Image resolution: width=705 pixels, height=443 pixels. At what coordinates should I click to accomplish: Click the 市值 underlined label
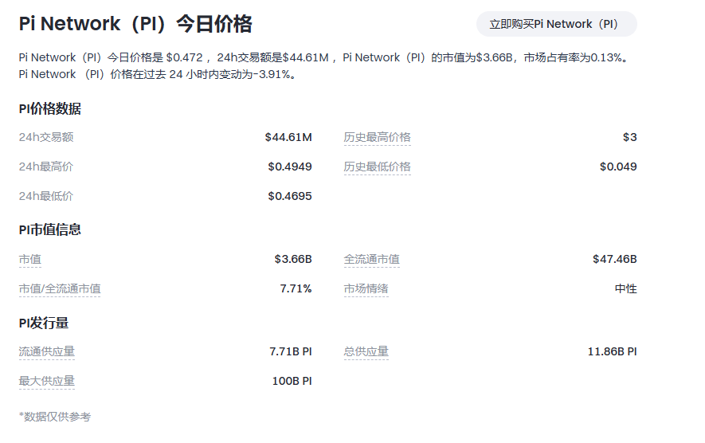coord(30,259)
